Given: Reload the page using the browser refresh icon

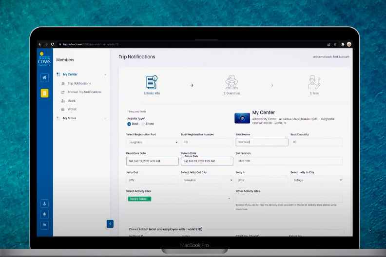Looking at the screenshot, I should tap(52, 44).
